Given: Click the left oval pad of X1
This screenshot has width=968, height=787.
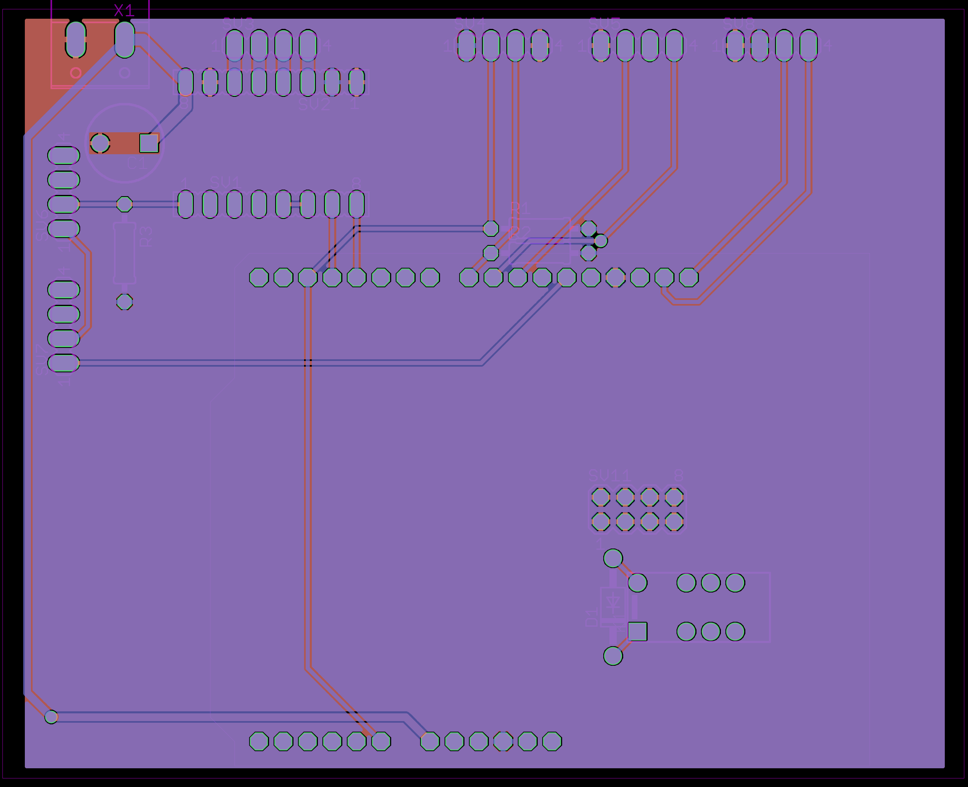Looking at the screenshot, I should pos(76,39).
